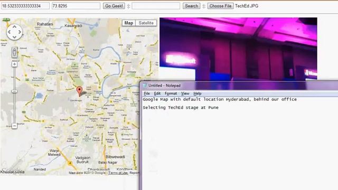Image resolution: width=338 pixels, height=190 pixels.
Task: Click the highway 4 shield marker
Action: point(70,163)
